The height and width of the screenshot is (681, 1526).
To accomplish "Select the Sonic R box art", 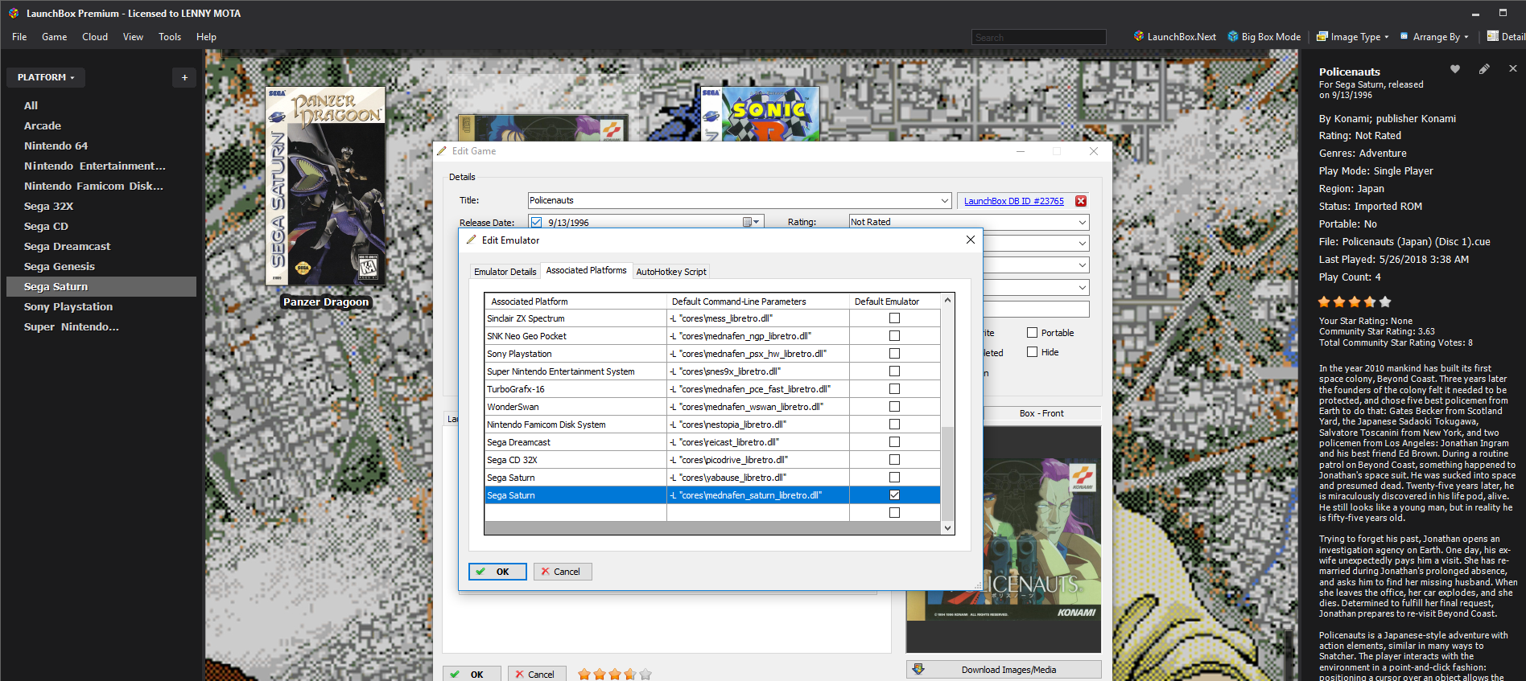I will pyautogui.click(x=760, y=113).
